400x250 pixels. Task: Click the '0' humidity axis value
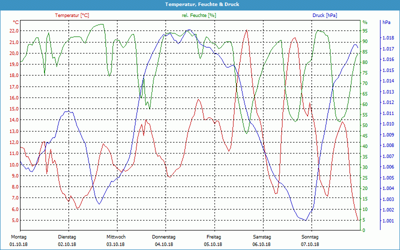click(364, 230)
